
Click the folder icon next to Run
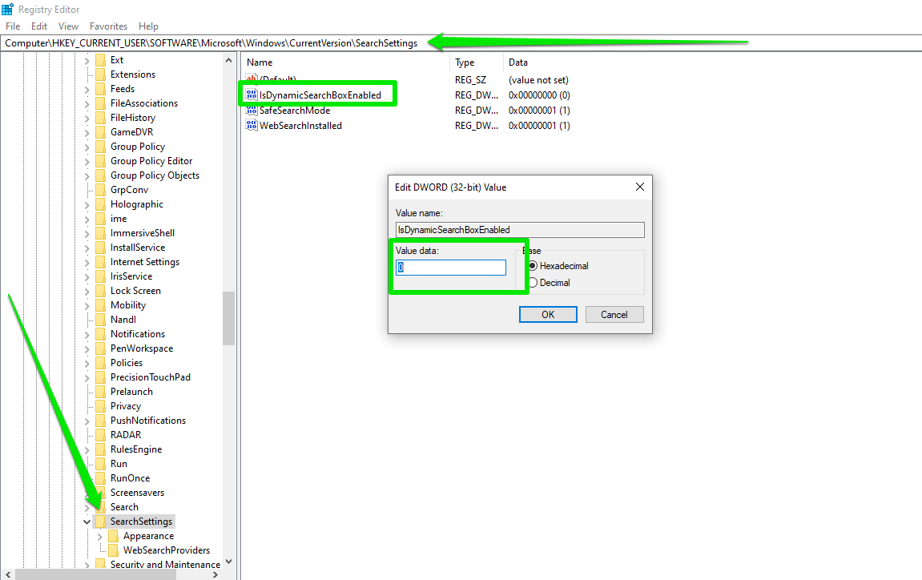tap(101, 464)
